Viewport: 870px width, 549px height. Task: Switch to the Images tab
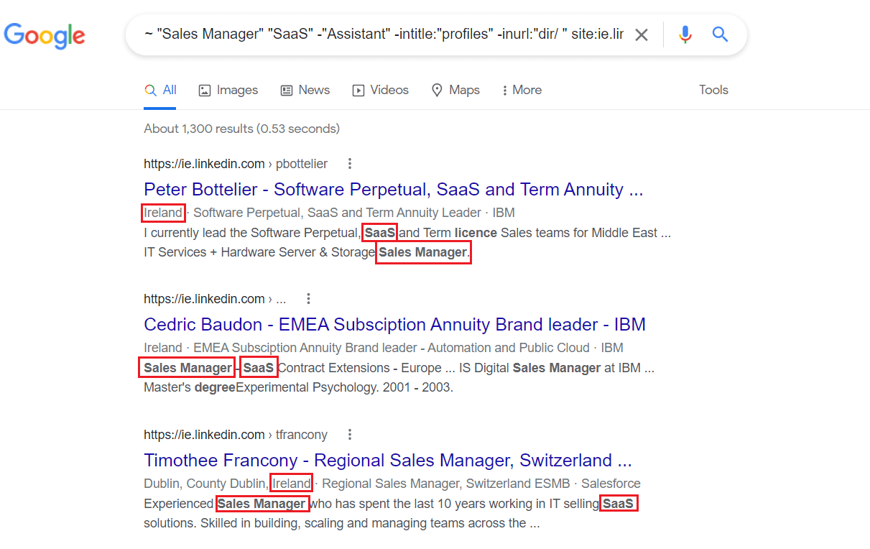pyautogui.click(x=228, y=90)
